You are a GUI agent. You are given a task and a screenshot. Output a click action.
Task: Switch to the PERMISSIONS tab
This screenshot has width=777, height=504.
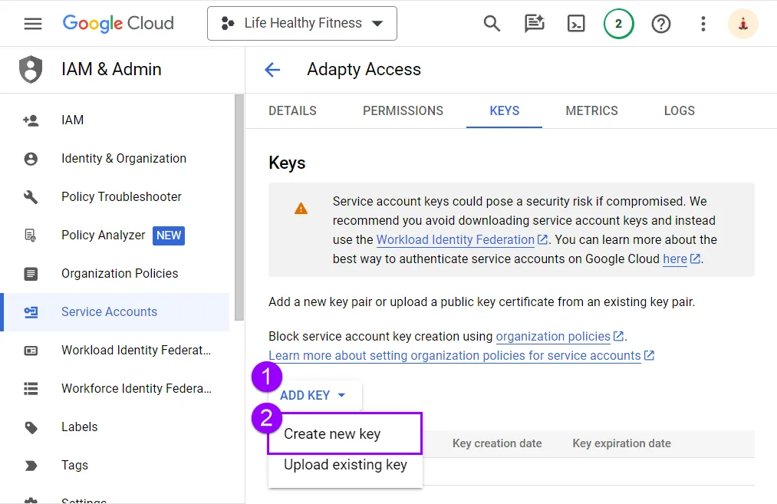point(403,110)
